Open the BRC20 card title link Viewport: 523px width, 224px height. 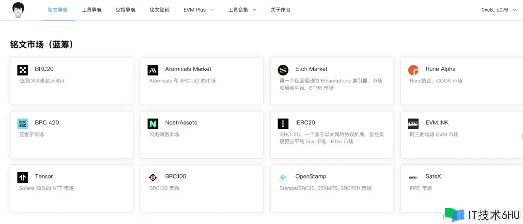point(45,69)
